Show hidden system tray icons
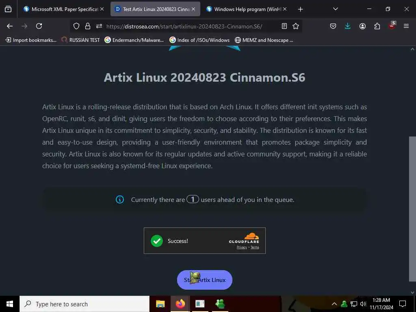The image size is (416, 312). click(334, 304)
